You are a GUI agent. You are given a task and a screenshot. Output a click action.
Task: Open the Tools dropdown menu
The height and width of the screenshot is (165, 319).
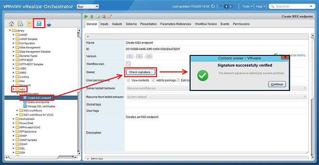coord(247,7)
